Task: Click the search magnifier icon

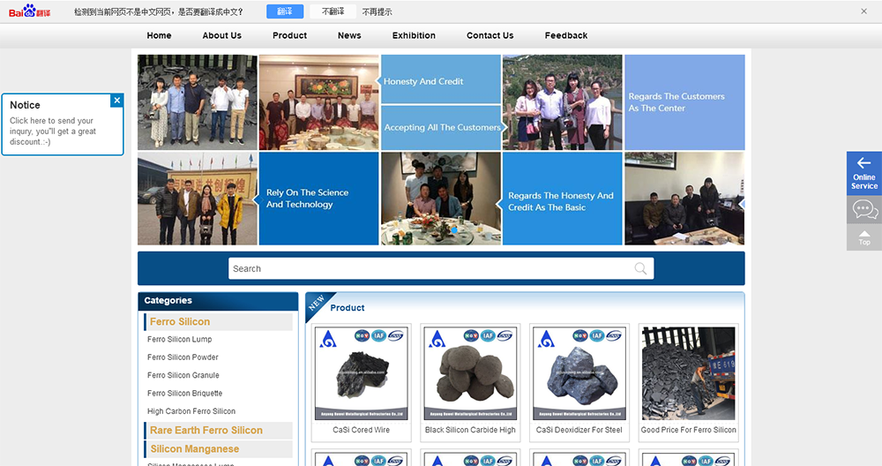Action: click(x=641, y=268)
